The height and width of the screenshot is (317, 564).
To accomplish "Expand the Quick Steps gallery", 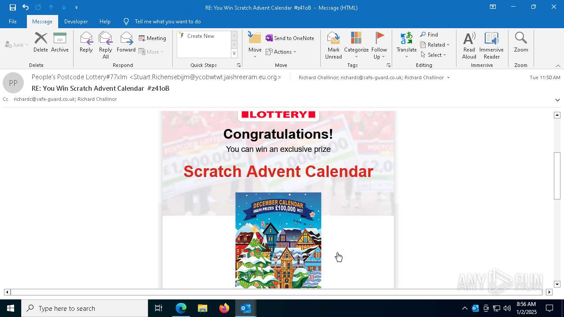I will [x=234, y=54].
